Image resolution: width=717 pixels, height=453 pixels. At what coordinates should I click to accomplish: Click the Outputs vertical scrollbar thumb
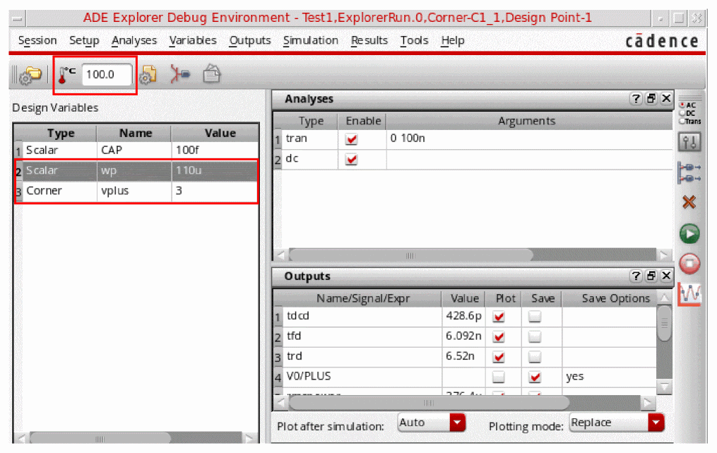click(665, 323)
